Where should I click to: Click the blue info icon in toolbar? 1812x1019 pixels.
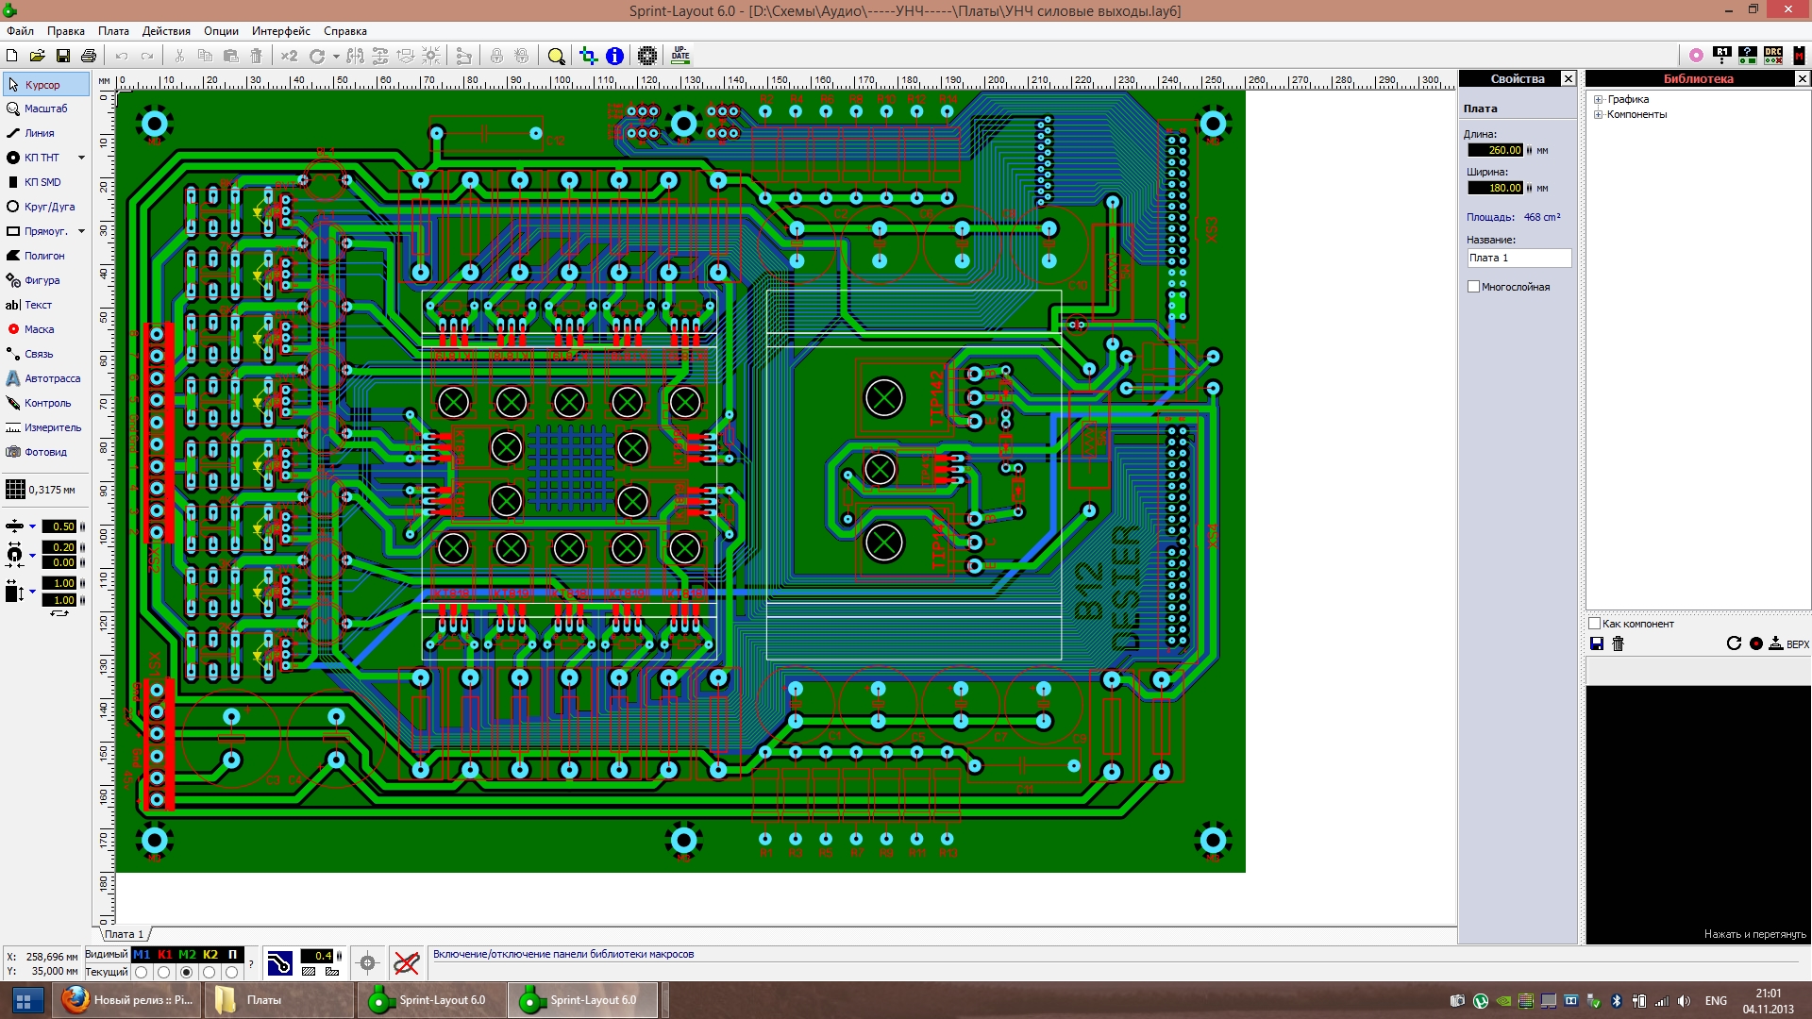tap(614, 56)
